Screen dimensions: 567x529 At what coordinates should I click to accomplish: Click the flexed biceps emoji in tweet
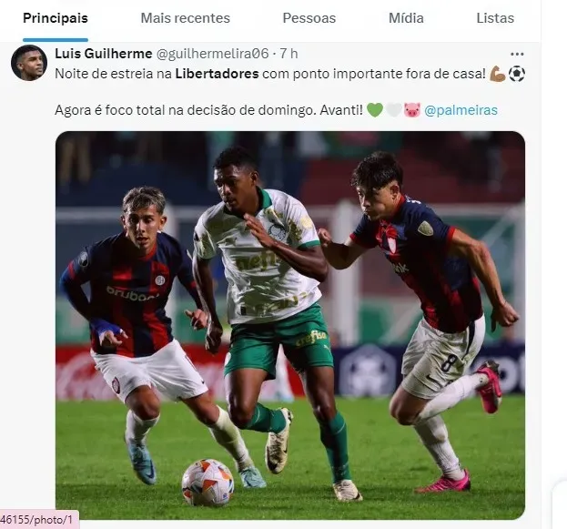coord(498,74)
